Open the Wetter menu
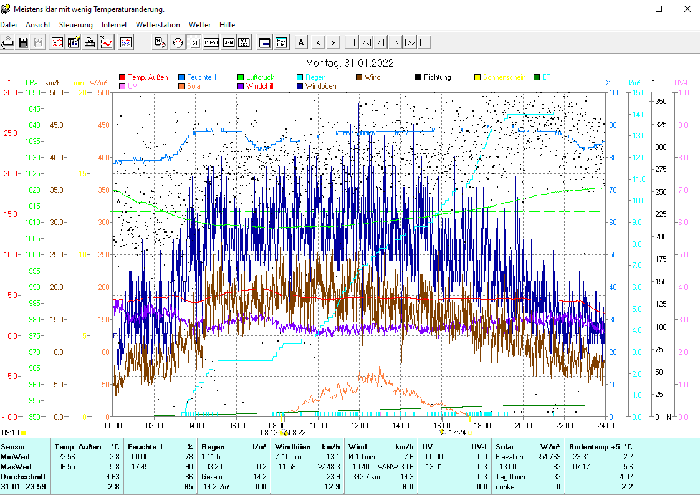Viewport: 700px width, 495px height. [x=199, y=25]
